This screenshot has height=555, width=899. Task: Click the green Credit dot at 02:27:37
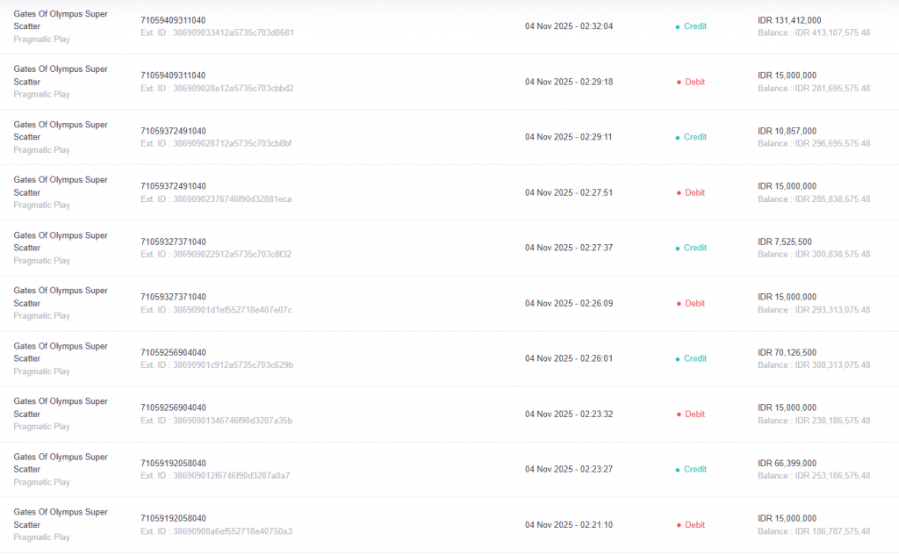678,248
